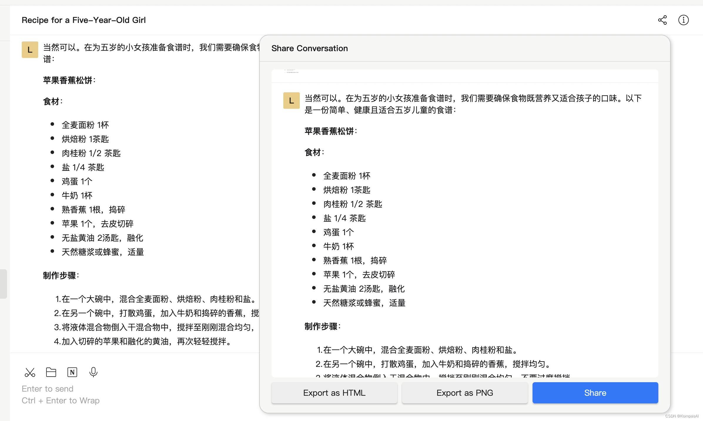Viewport: 703px width, 421px height.
Task: Click share preview heading 苹果香蕉松饼
Action: pyautogui.click(x=331, y=131)
